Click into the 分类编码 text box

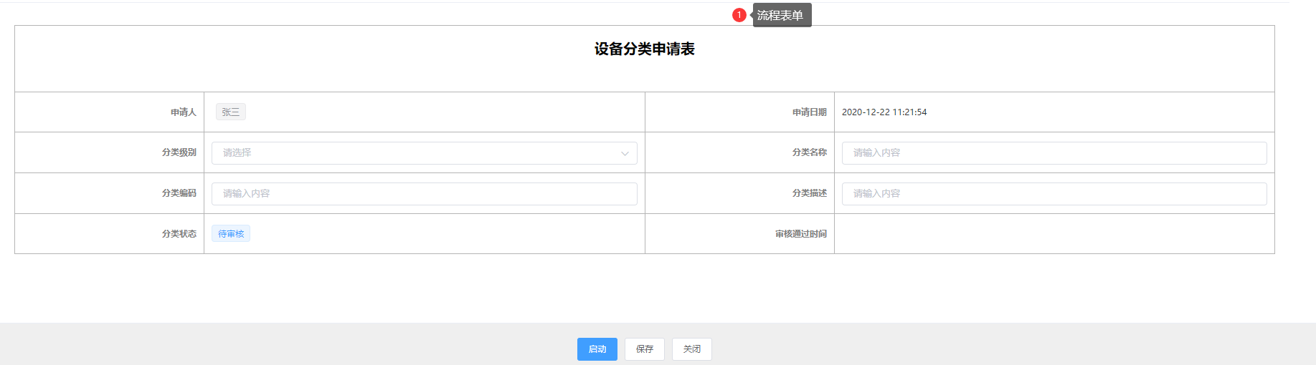click(x=424, y=194)
